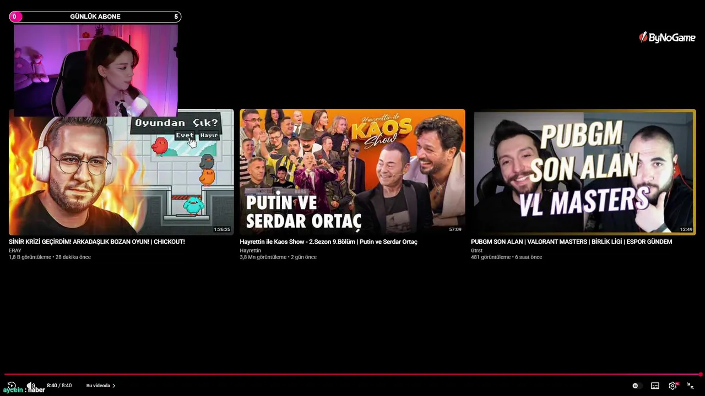This screenshot has width=705, height=396.
Task: Click the 57:09 duration badge
Action: pos(455,229)
